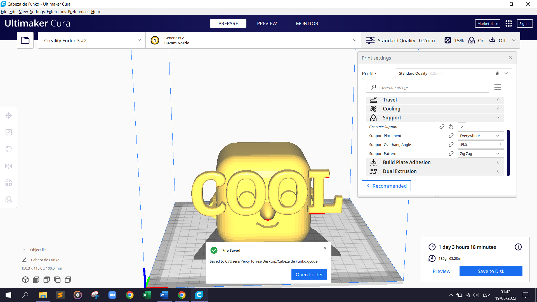The image size is (537, 302).
Task: Select the Move tool
Action: pyautogui.click(x=9, y=115)
